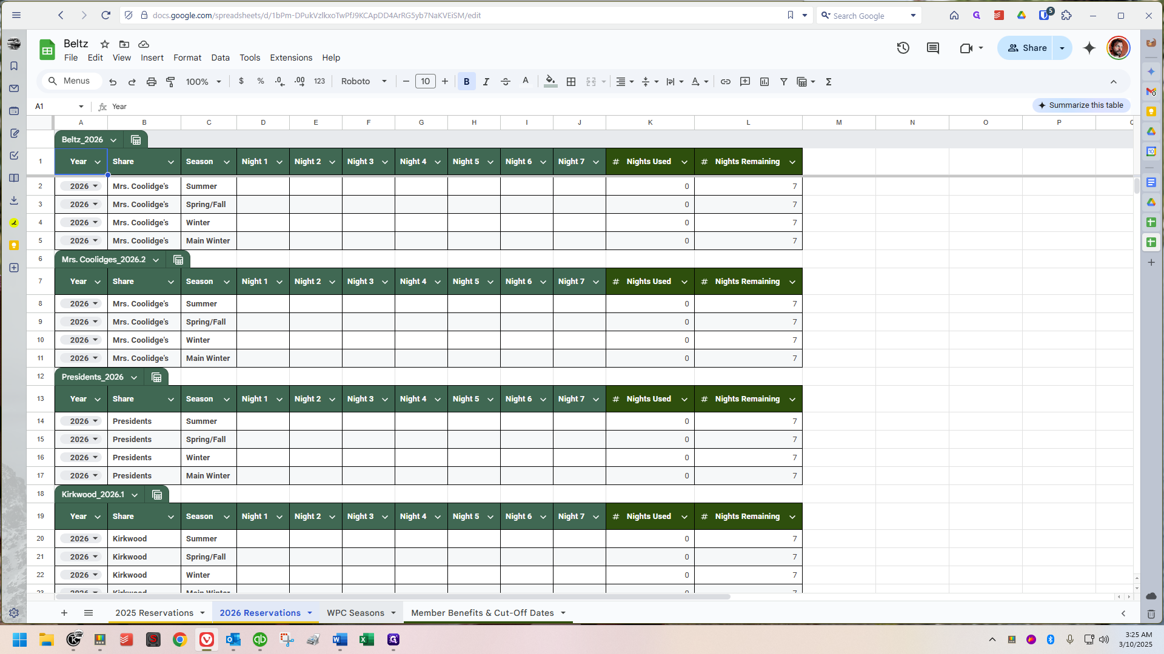Open the fill color tool

click(x=550, y=82)
